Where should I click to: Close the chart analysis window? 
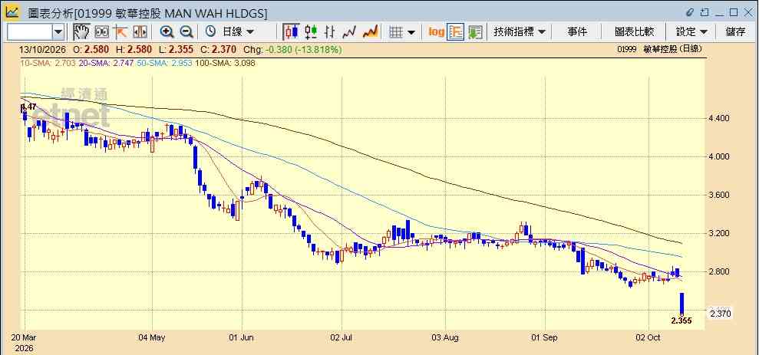coord(748,12)
